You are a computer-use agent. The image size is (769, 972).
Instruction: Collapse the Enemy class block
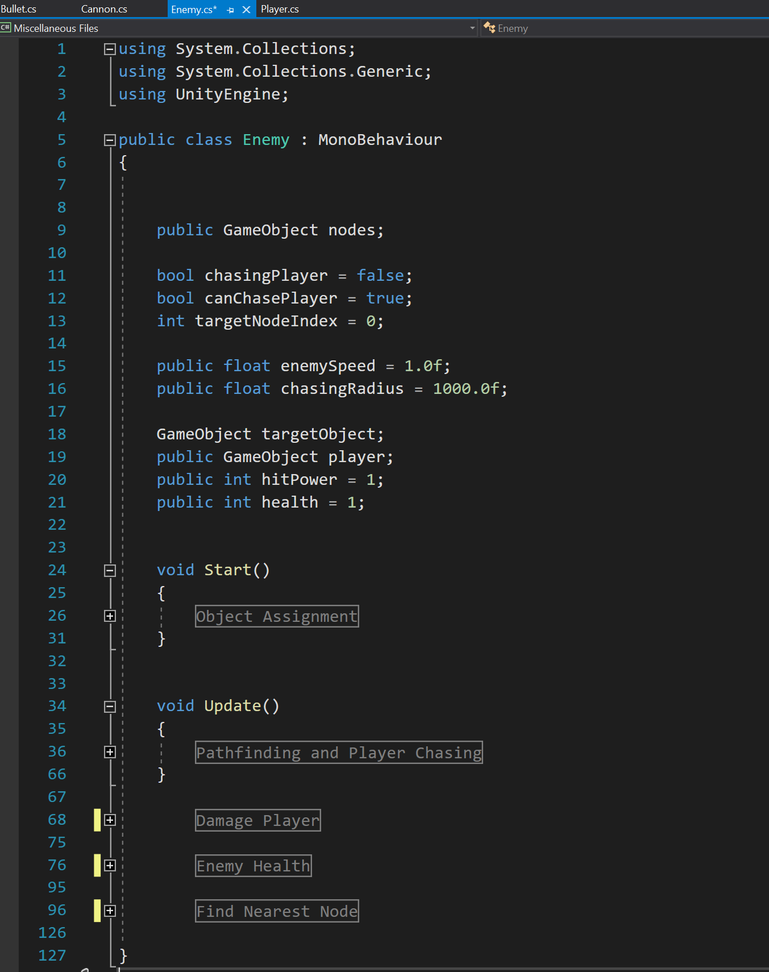coord(110,140)
